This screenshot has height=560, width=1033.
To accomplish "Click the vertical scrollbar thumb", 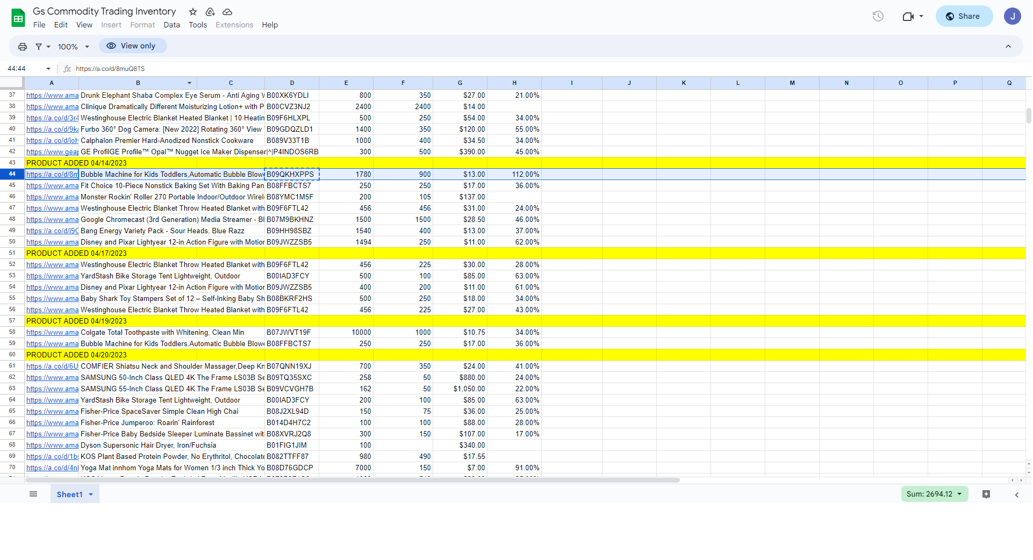I will click(1029, 116).
